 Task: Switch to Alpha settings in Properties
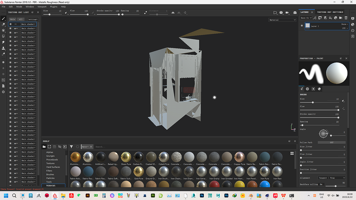(x=308, y=89)
